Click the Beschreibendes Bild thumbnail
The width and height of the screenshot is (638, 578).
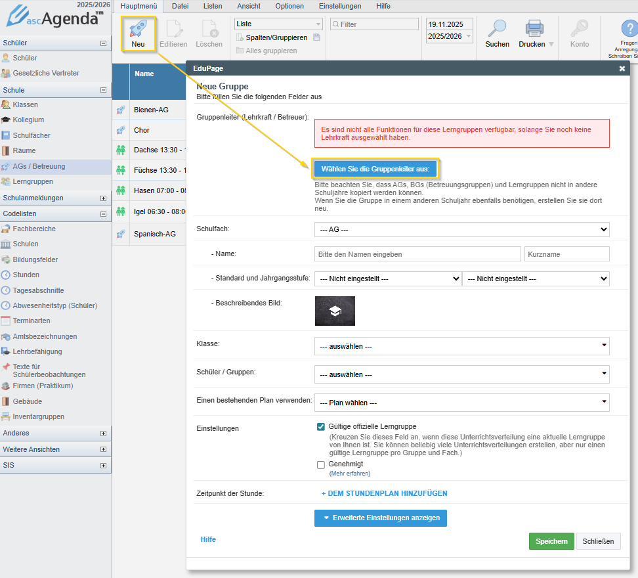(x=335, y=311)
